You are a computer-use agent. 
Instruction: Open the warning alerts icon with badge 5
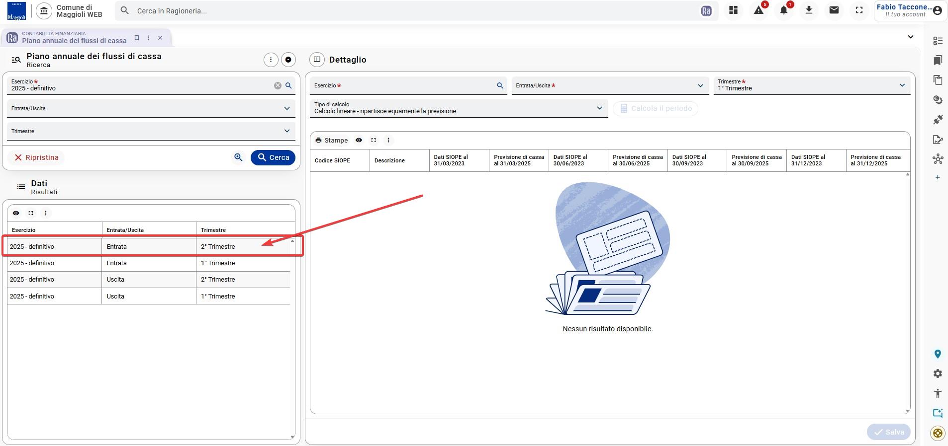coord(759,10)
